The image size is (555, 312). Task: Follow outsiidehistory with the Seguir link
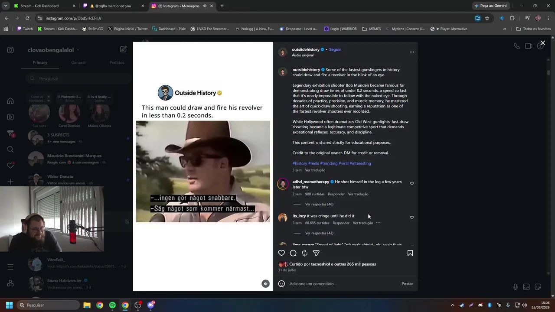coord(335,49)
